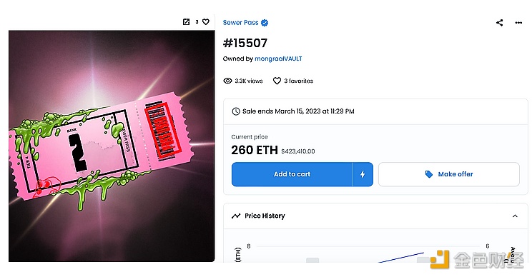This screenshot has width=532, height=277.
Task: Click the trend line icon by Price History
Action: (236, 216)
